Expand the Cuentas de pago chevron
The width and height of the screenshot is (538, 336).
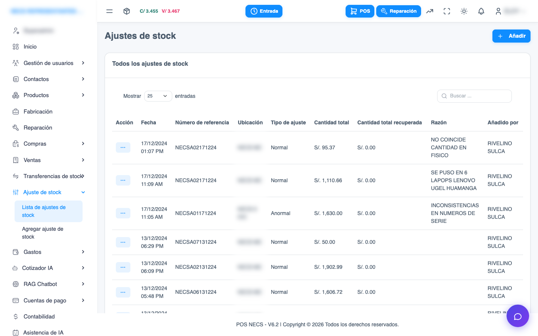point(83,301)
